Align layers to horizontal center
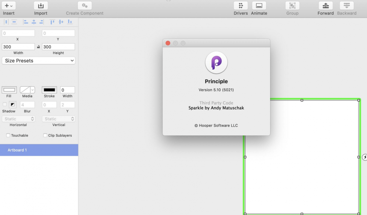 (34, 22)
